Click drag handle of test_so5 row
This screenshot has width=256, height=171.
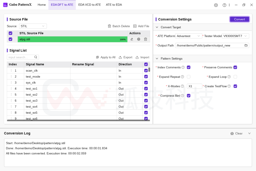click(11, 112)
